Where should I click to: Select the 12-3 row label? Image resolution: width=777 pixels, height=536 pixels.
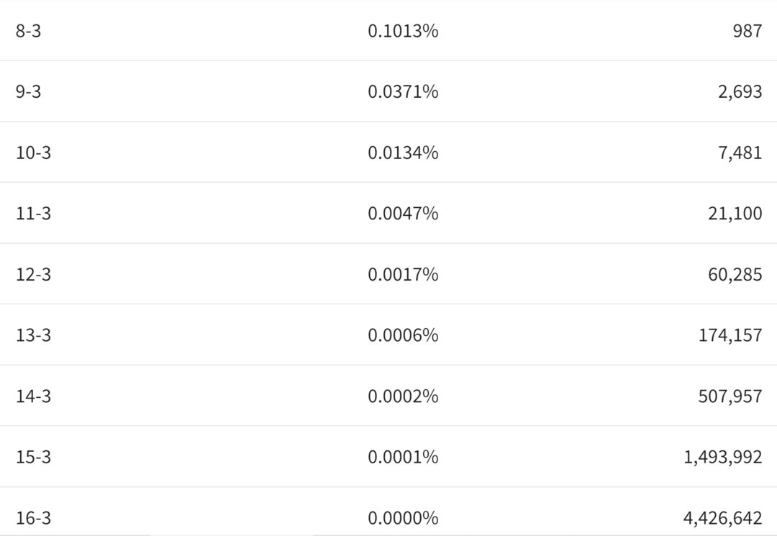click(33, 274)
